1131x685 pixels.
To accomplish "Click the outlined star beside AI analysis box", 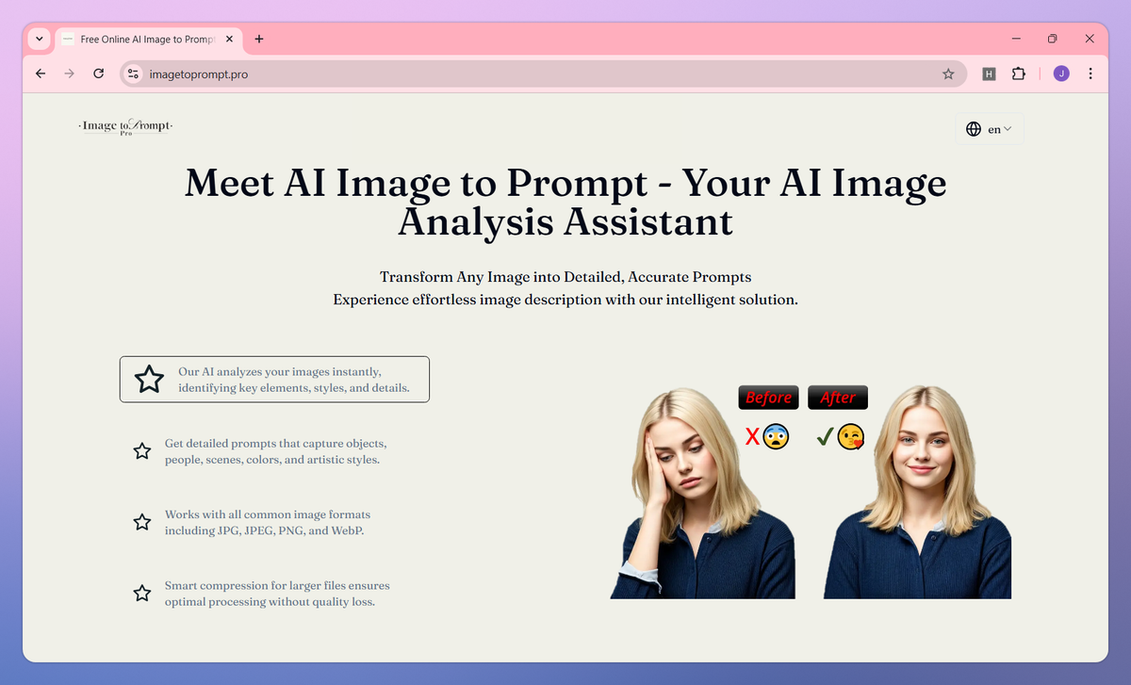I will pos(149,378).
